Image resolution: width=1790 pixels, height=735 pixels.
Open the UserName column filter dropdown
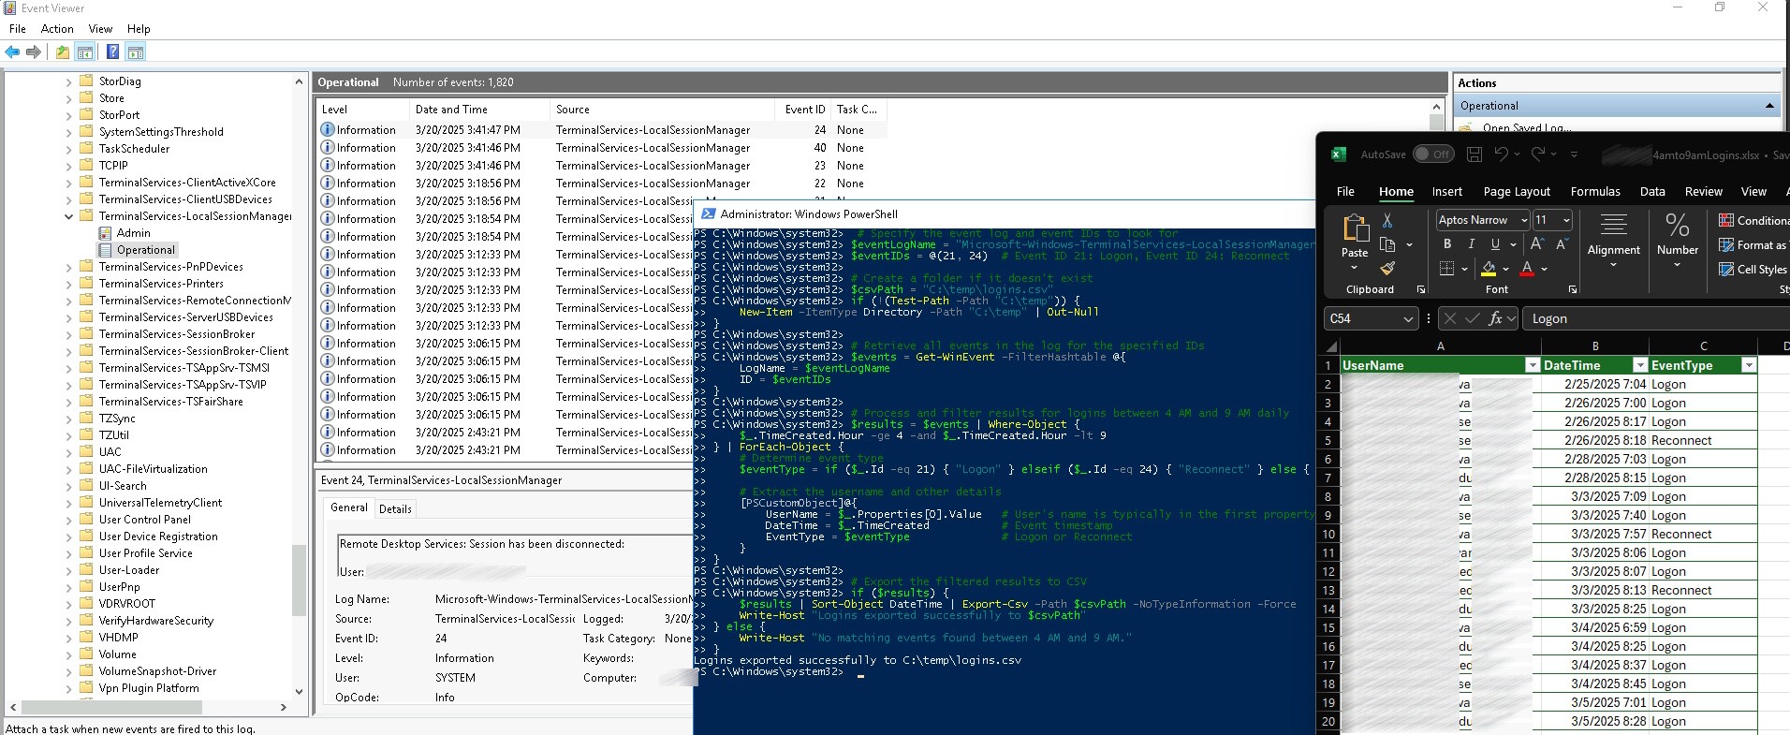[1533, 365]
